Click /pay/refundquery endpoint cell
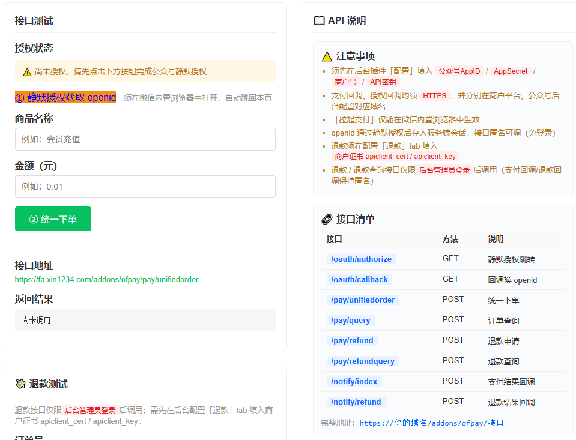 coord(363,361)
